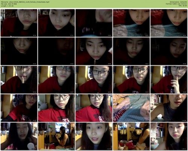Select the first thumbnail with finger on lips
The image size is (188, 151).
point(19,79)
